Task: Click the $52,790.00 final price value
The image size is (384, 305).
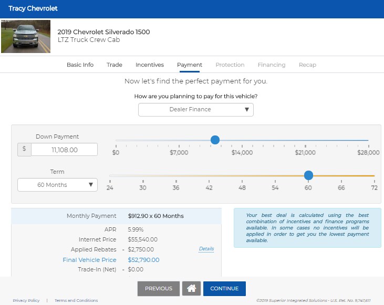Action: point(143,260)
